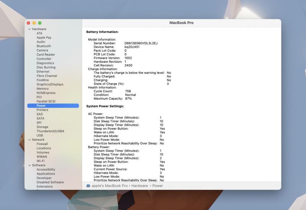
Task: Select Printers in the sidebar
Action: [42, 110]
